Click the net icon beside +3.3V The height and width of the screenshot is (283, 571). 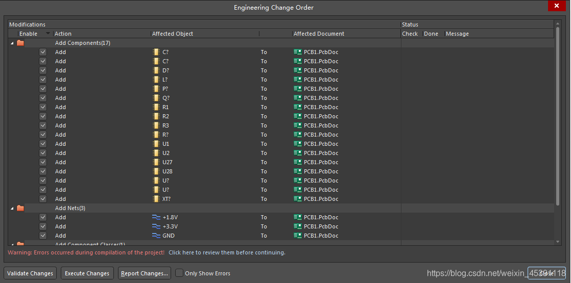click(x=156, y=226)
